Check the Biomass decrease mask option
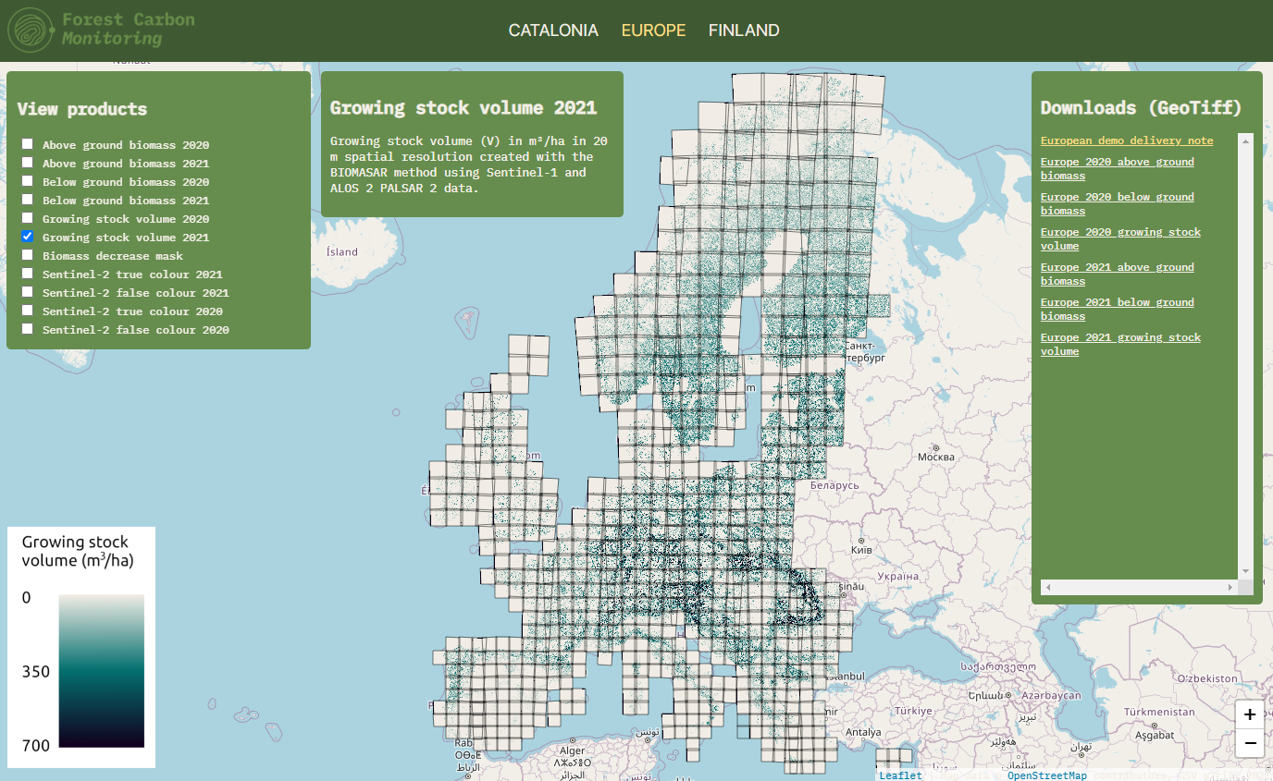The height and width of the screenshot is (781, 1273). pos(27,254)
